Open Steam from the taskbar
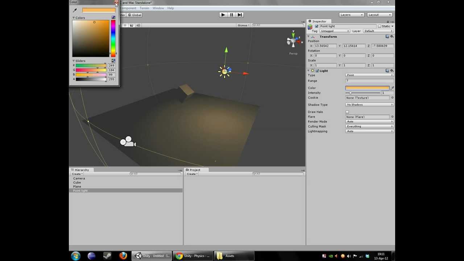 coord(107,256)
